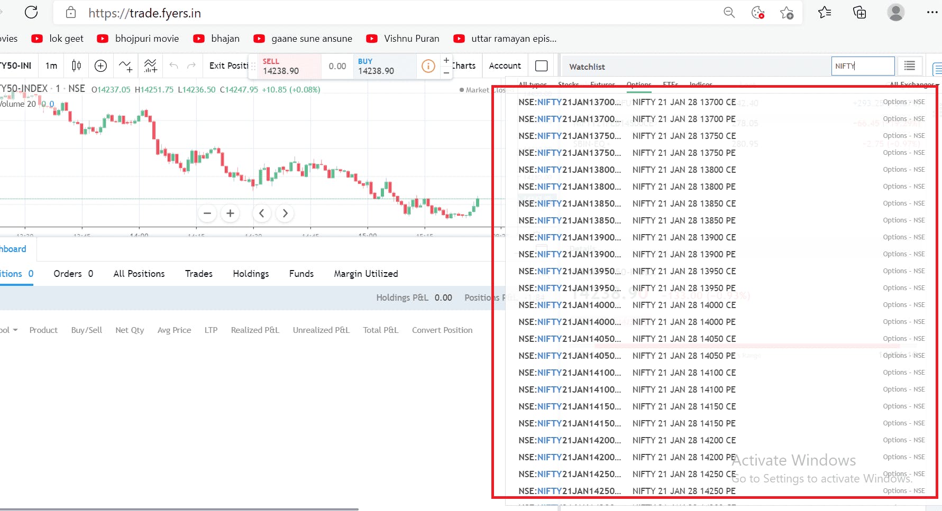Open browser favorites star list icon
The height and width of the screenshot is (511, 942).
825,12
